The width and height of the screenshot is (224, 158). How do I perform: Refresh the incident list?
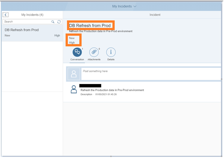(59, 22)
